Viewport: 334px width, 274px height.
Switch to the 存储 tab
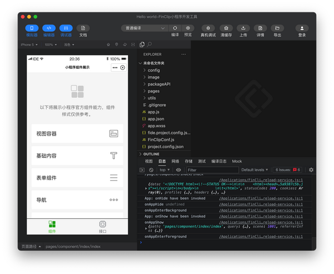pos(189,161)
